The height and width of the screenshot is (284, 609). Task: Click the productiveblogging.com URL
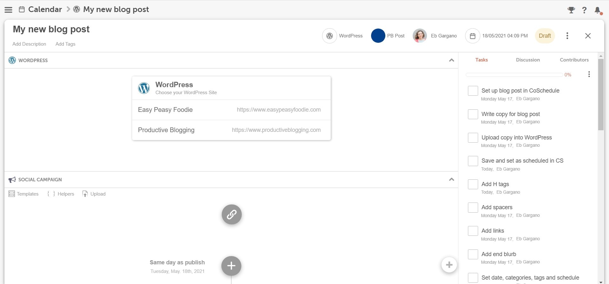pos(276,130)
